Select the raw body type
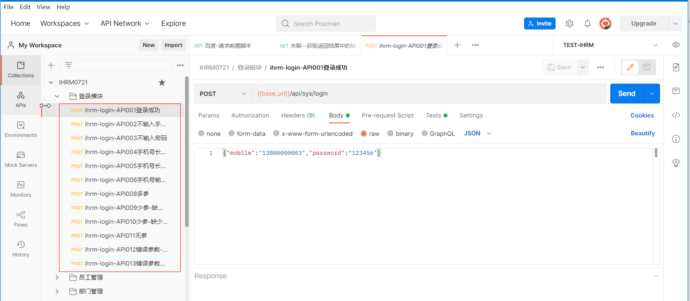The height and width of the screenshot is (301, 690). pos(364,133)
